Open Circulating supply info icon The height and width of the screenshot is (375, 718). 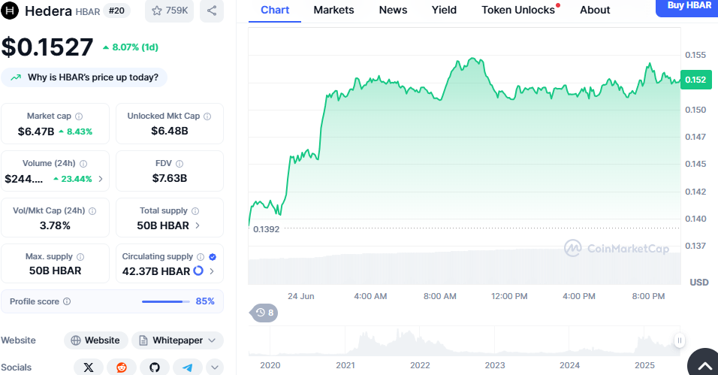(x=201, y=257)
